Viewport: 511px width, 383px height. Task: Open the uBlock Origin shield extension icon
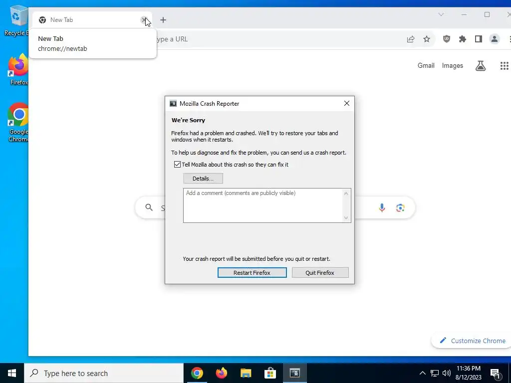pyautogui.click(x=447, y=39)
